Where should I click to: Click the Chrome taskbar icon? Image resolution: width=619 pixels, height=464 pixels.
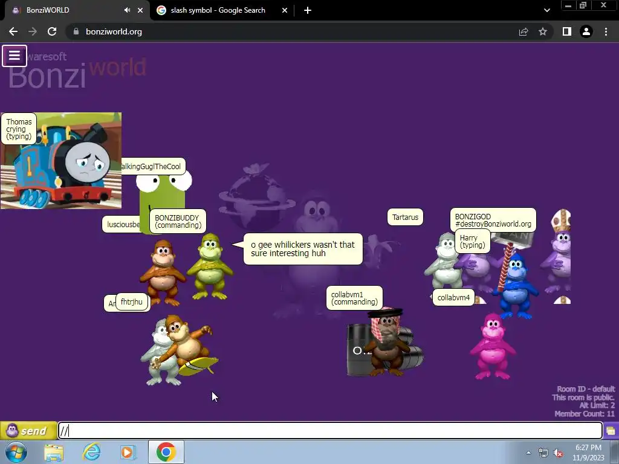tap(166, 452)
